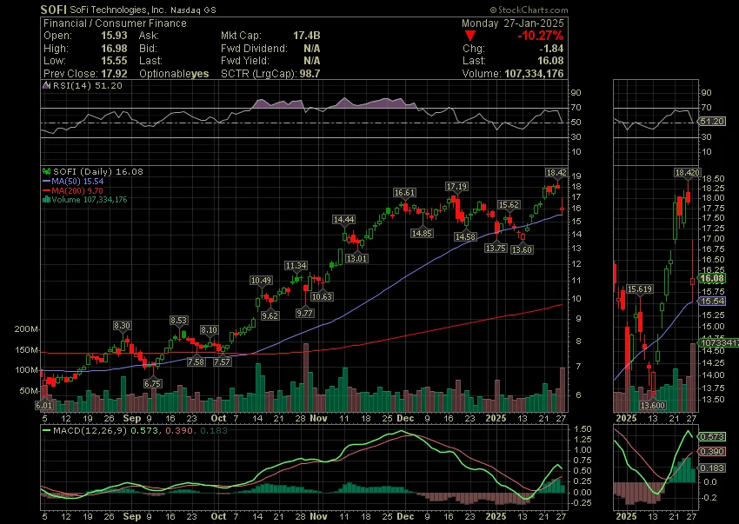Click the Optionable yes entry

click(174, 74)
